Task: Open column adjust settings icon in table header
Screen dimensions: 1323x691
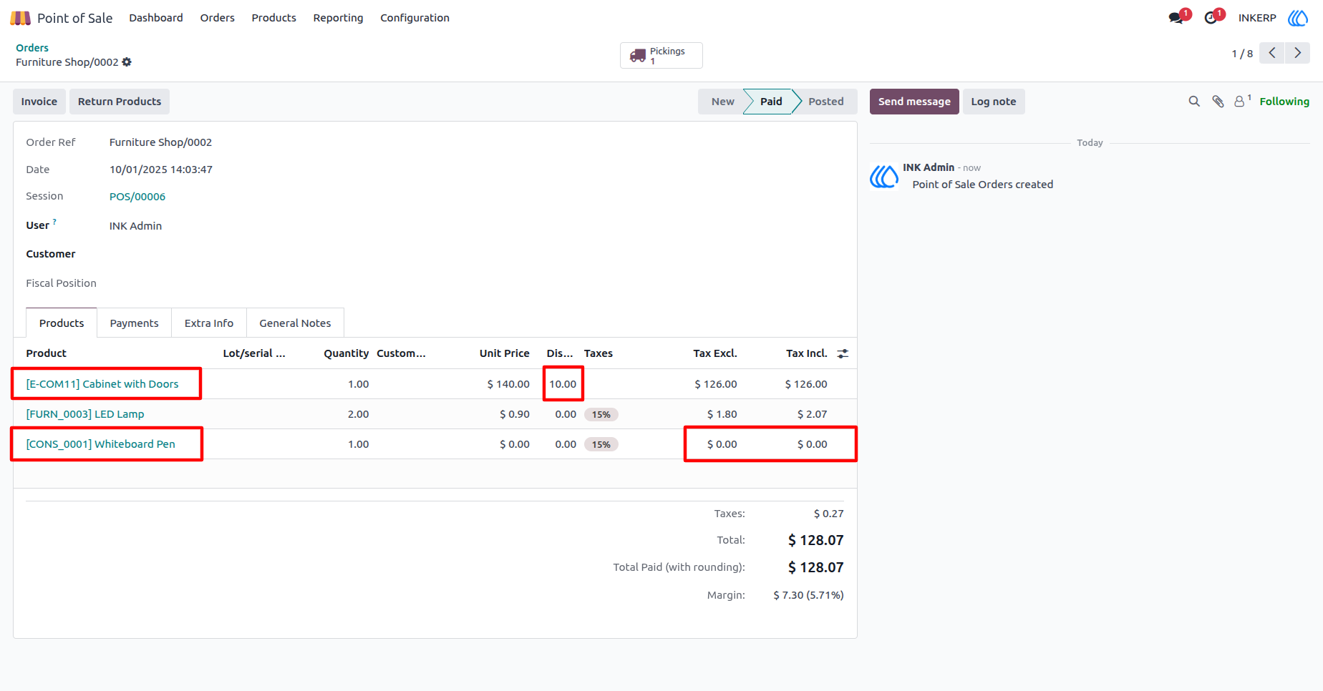Action: point(843,353)
